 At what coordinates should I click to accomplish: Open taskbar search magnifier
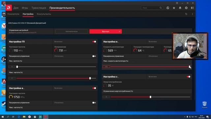(x=8, y=117)
